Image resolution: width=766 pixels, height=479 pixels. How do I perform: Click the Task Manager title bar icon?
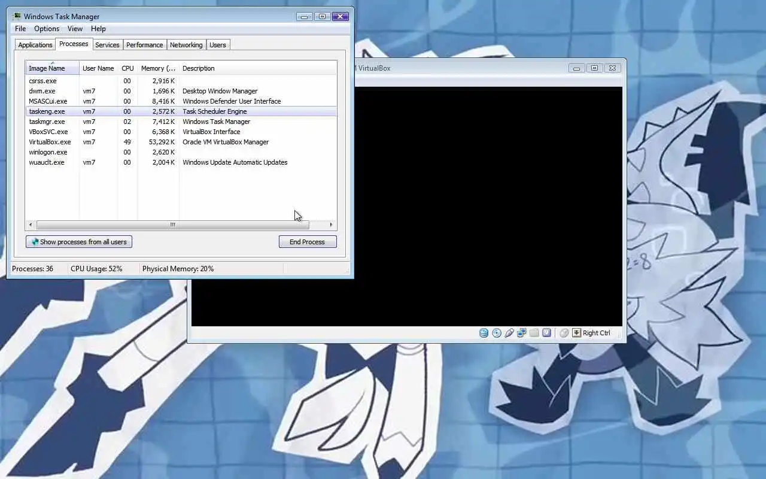coord(17,16)
